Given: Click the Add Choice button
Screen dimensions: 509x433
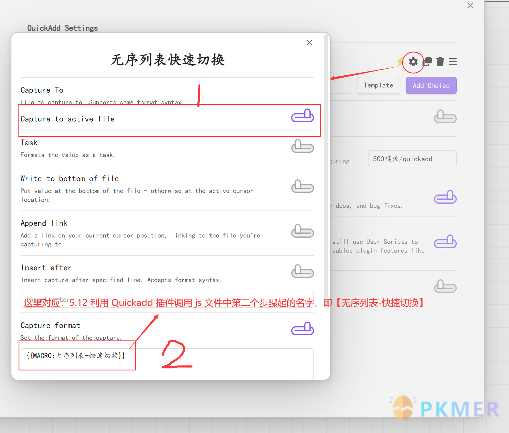Looking at the screenshot, I should coord(431,85).
